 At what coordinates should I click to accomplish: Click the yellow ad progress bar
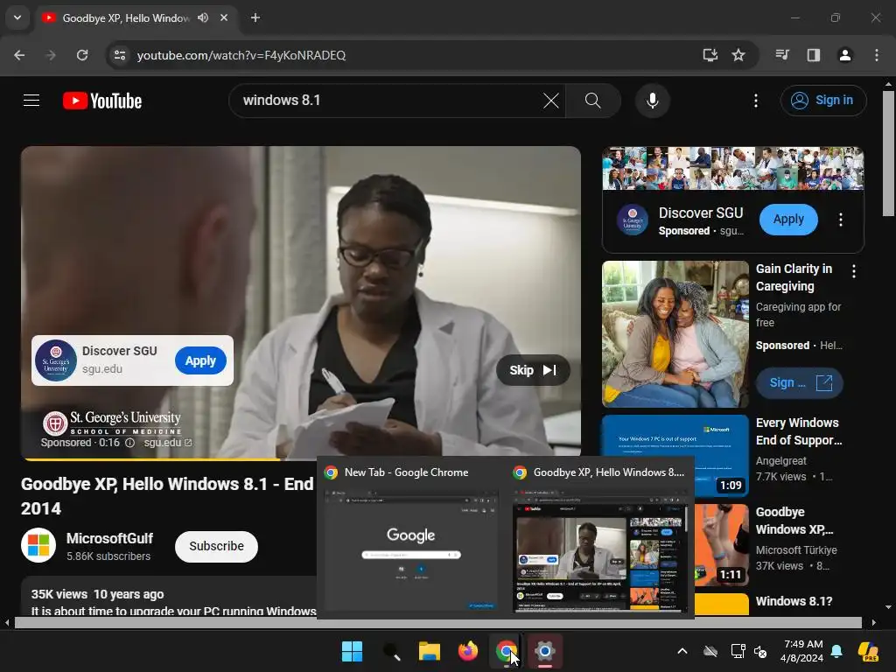(x=151, y=458)
